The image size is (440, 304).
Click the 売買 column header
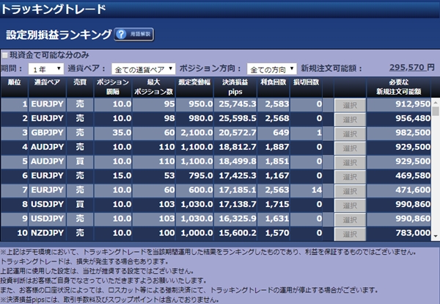click(80, 87)
